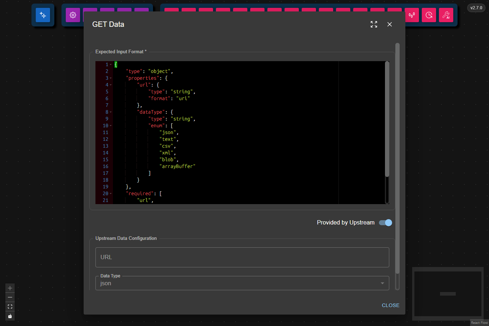
Task: Click the React Flow attribution link
Action: pyautogui.click(x=479, y=323)
